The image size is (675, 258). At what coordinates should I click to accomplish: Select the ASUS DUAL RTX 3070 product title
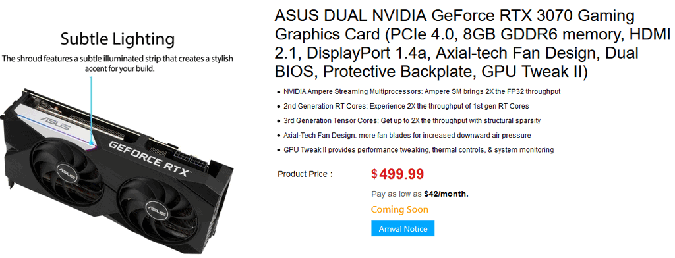point(472,44)
